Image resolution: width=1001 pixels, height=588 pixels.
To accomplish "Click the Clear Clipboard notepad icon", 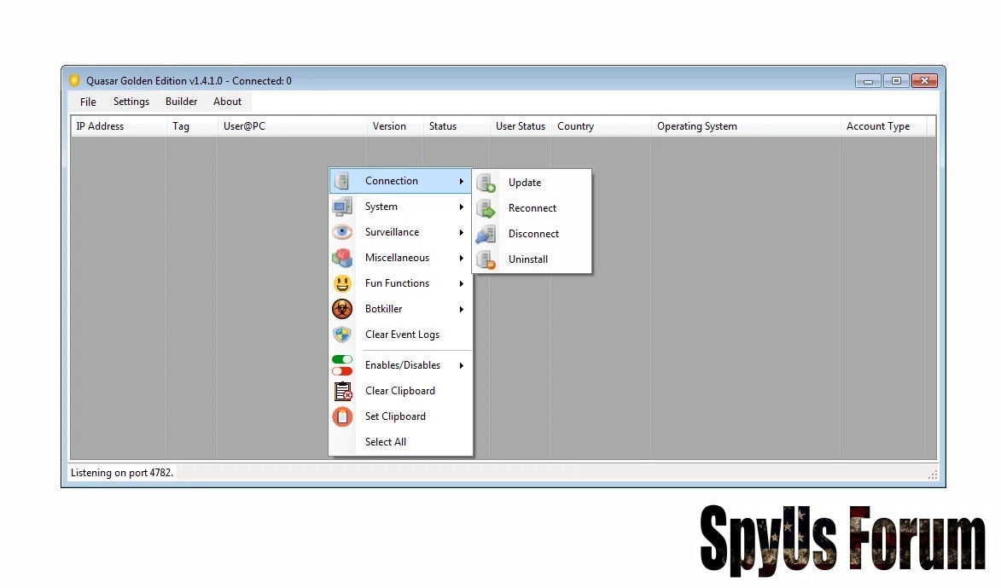I will click(x=342, y=391).
